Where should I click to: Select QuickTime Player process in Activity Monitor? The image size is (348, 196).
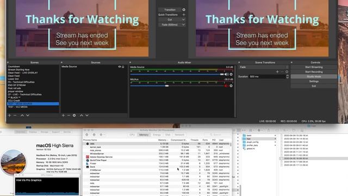pos(157,160)
